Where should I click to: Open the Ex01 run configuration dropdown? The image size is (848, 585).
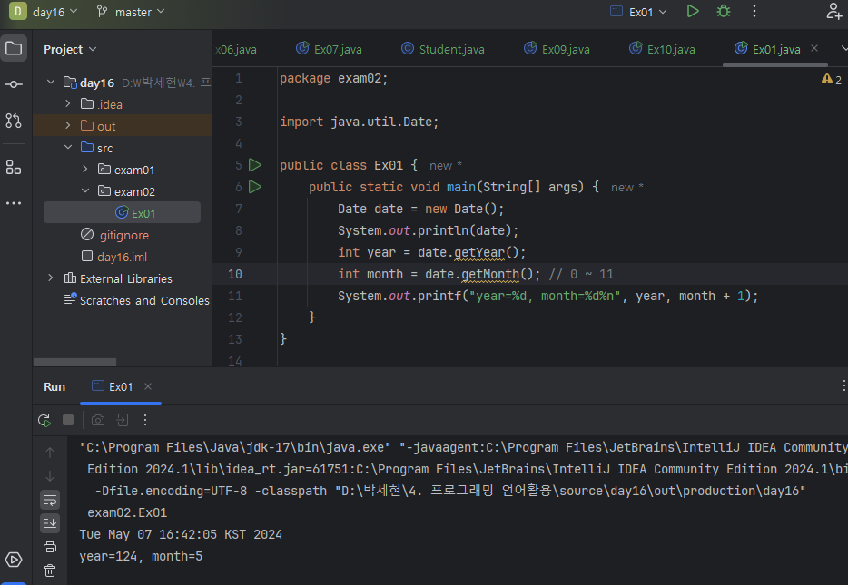(x=639, y=12)
